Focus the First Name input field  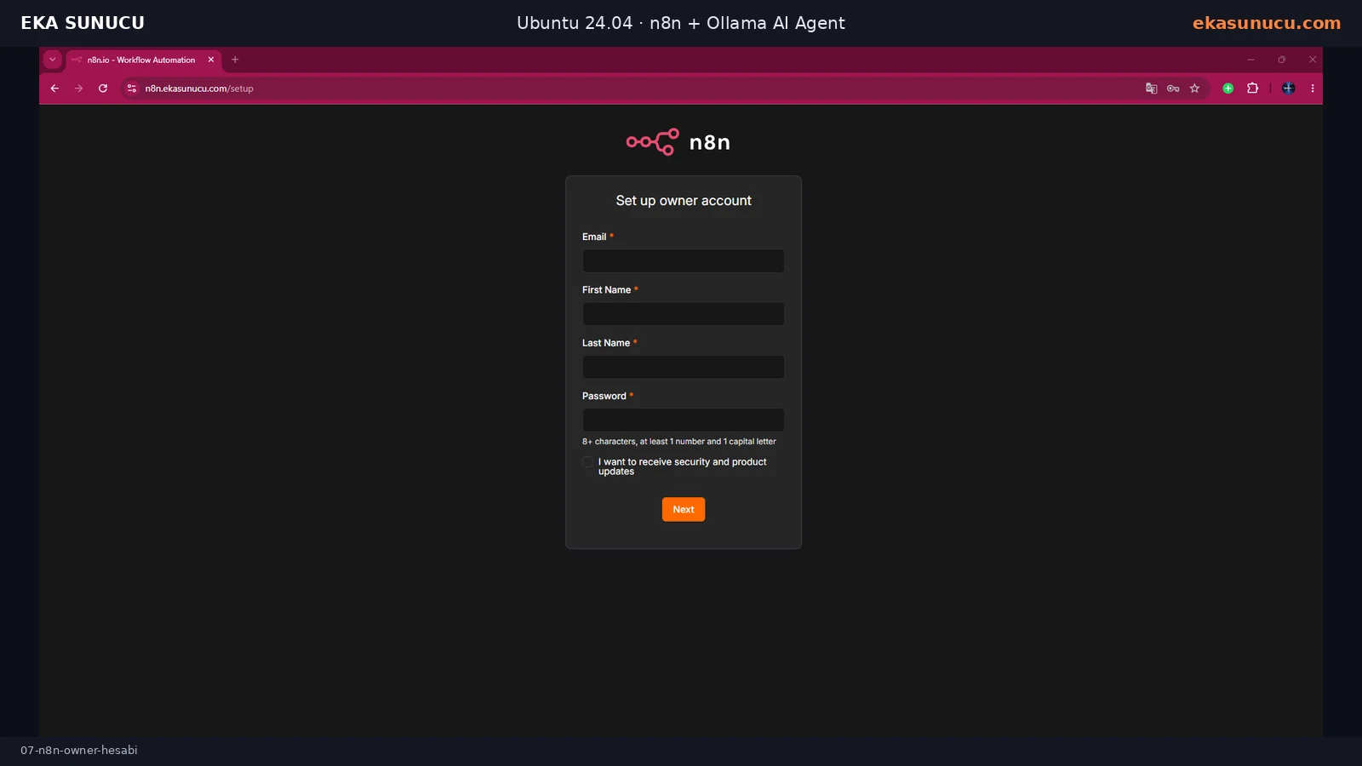pos(684,314)
